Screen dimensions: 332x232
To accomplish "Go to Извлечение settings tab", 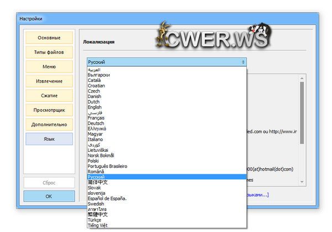I will pos(49,81).
